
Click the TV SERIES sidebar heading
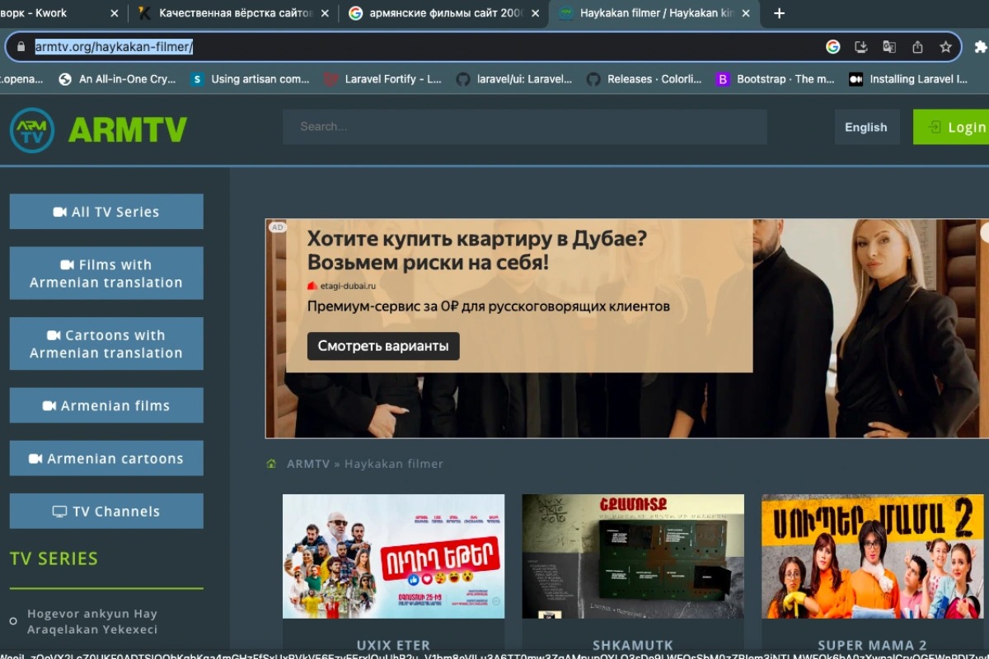tap(54, 558)
